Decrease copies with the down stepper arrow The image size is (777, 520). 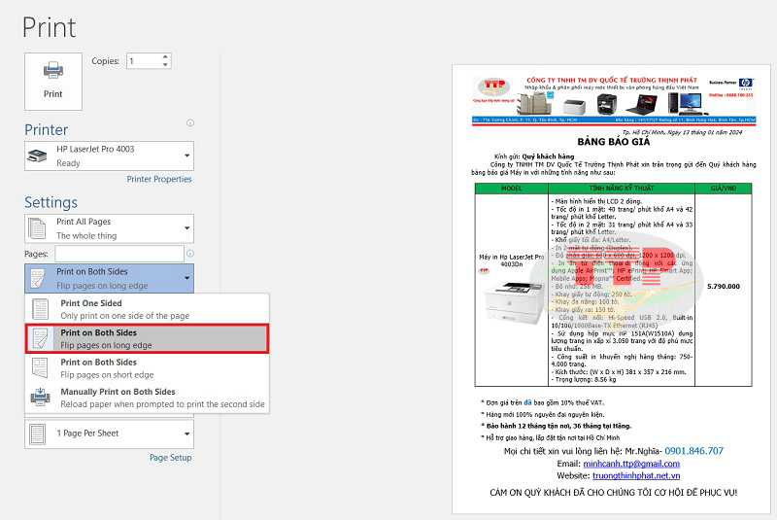(x=165, y=65)
